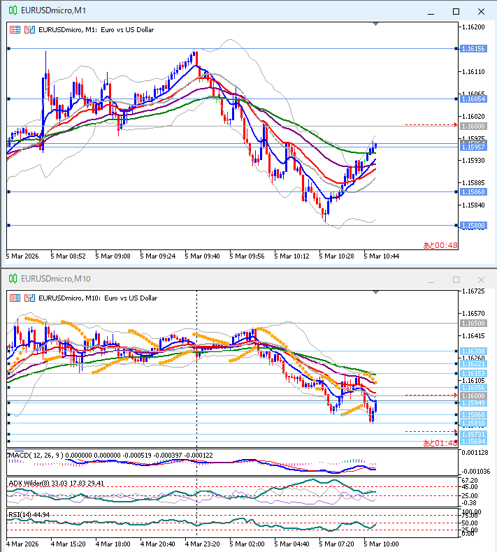Image resolution: width=497 pixels, height=552 pixels.
Task: Open Depth of Market icon on M1 chart
Action: 29,30
